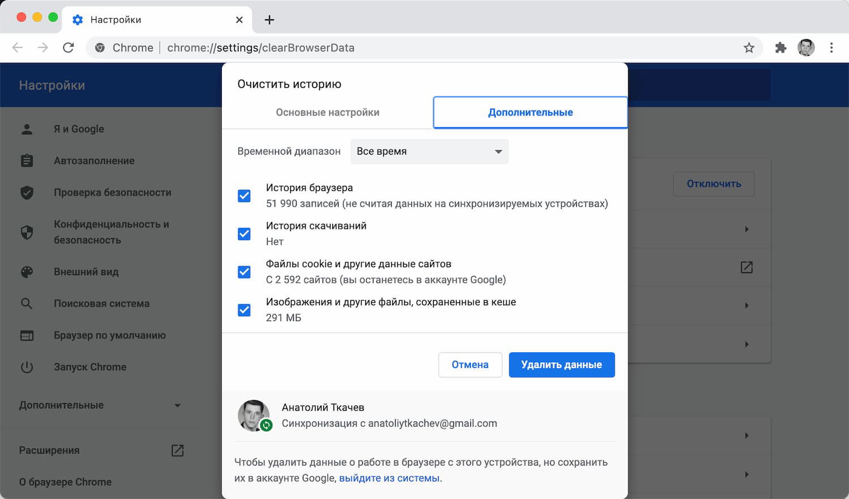This screenshot has width=849, height=499.
Task: Open a new tab with the plus button
Action: [x=269, y=20]
